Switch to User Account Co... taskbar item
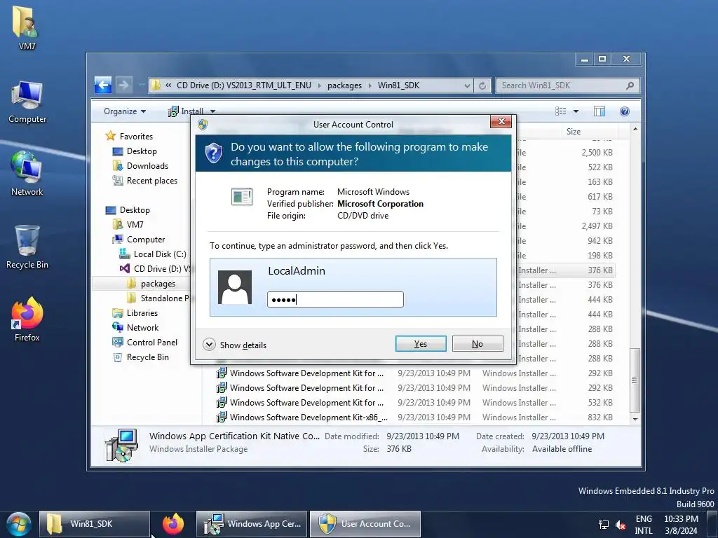Image resolution: width=718 pixels, height=538 pixels. [x=365, y=524]
